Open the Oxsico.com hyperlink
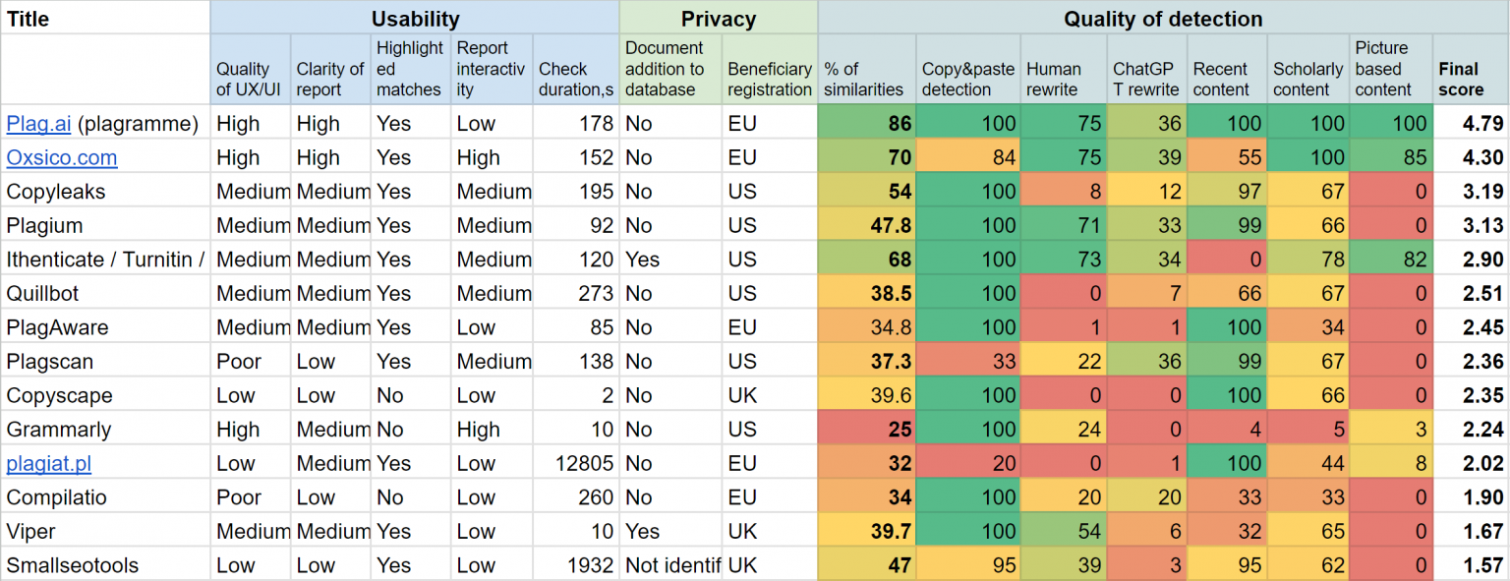The height and width of the screenshot is (581, 1510). 61,157
